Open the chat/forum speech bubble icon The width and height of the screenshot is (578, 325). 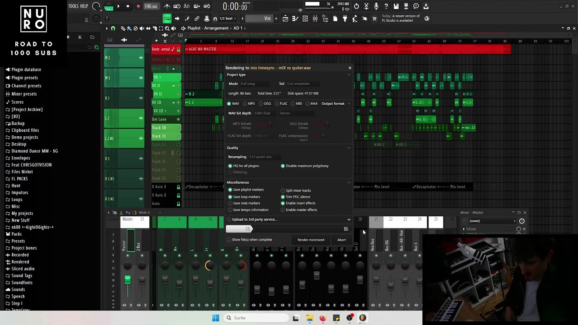coord(416,6)
